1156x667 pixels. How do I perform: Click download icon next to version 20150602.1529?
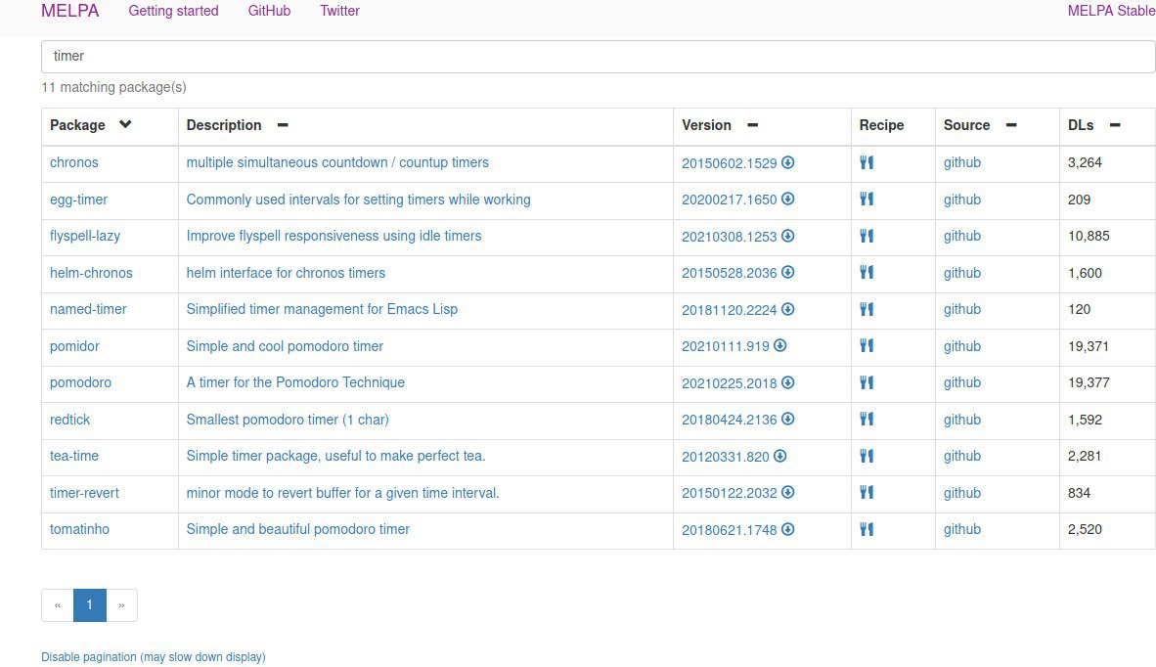(788, 162)
